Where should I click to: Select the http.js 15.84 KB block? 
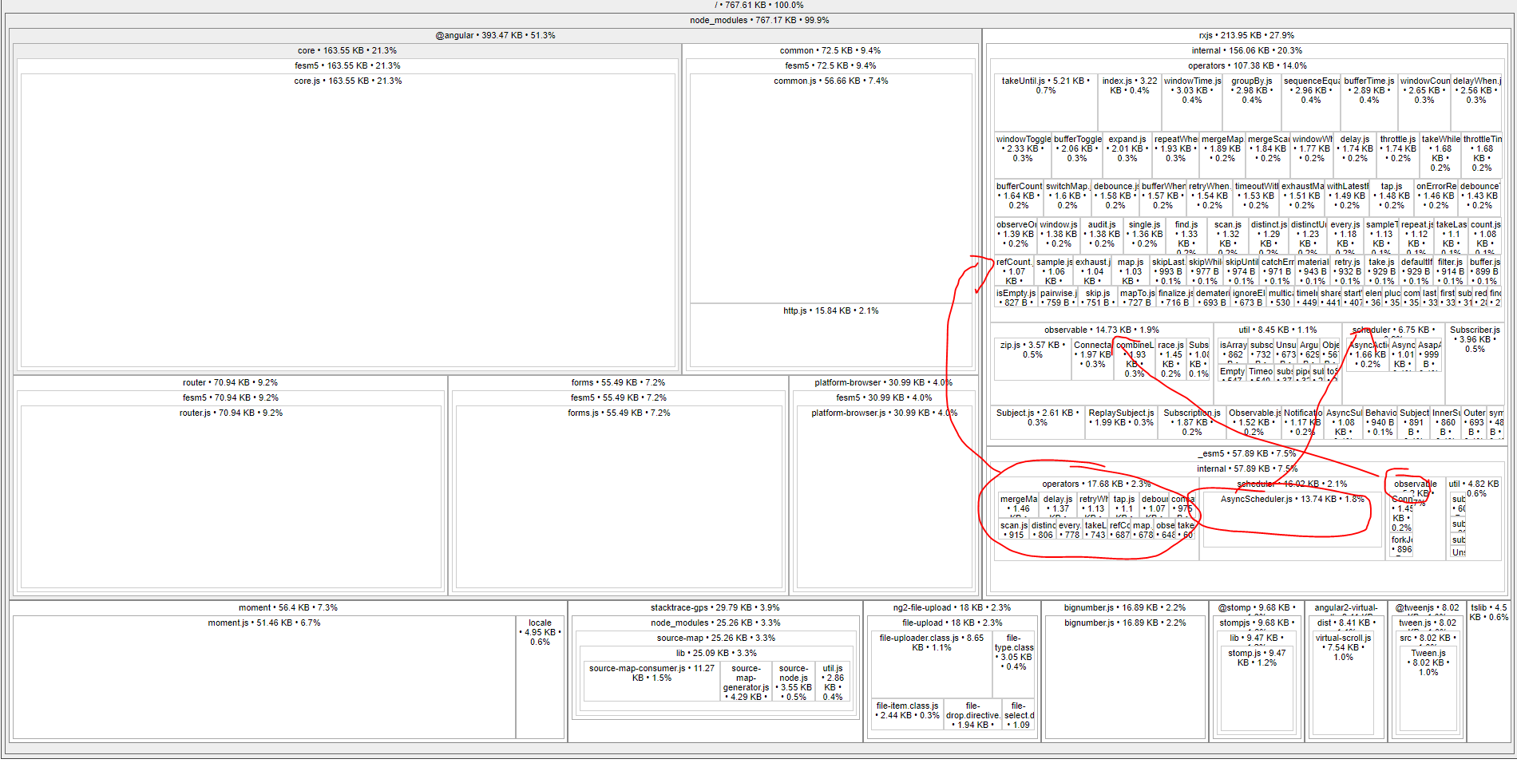point(831,335)
